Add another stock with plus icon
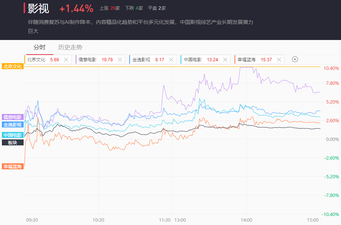 [295, 59]
